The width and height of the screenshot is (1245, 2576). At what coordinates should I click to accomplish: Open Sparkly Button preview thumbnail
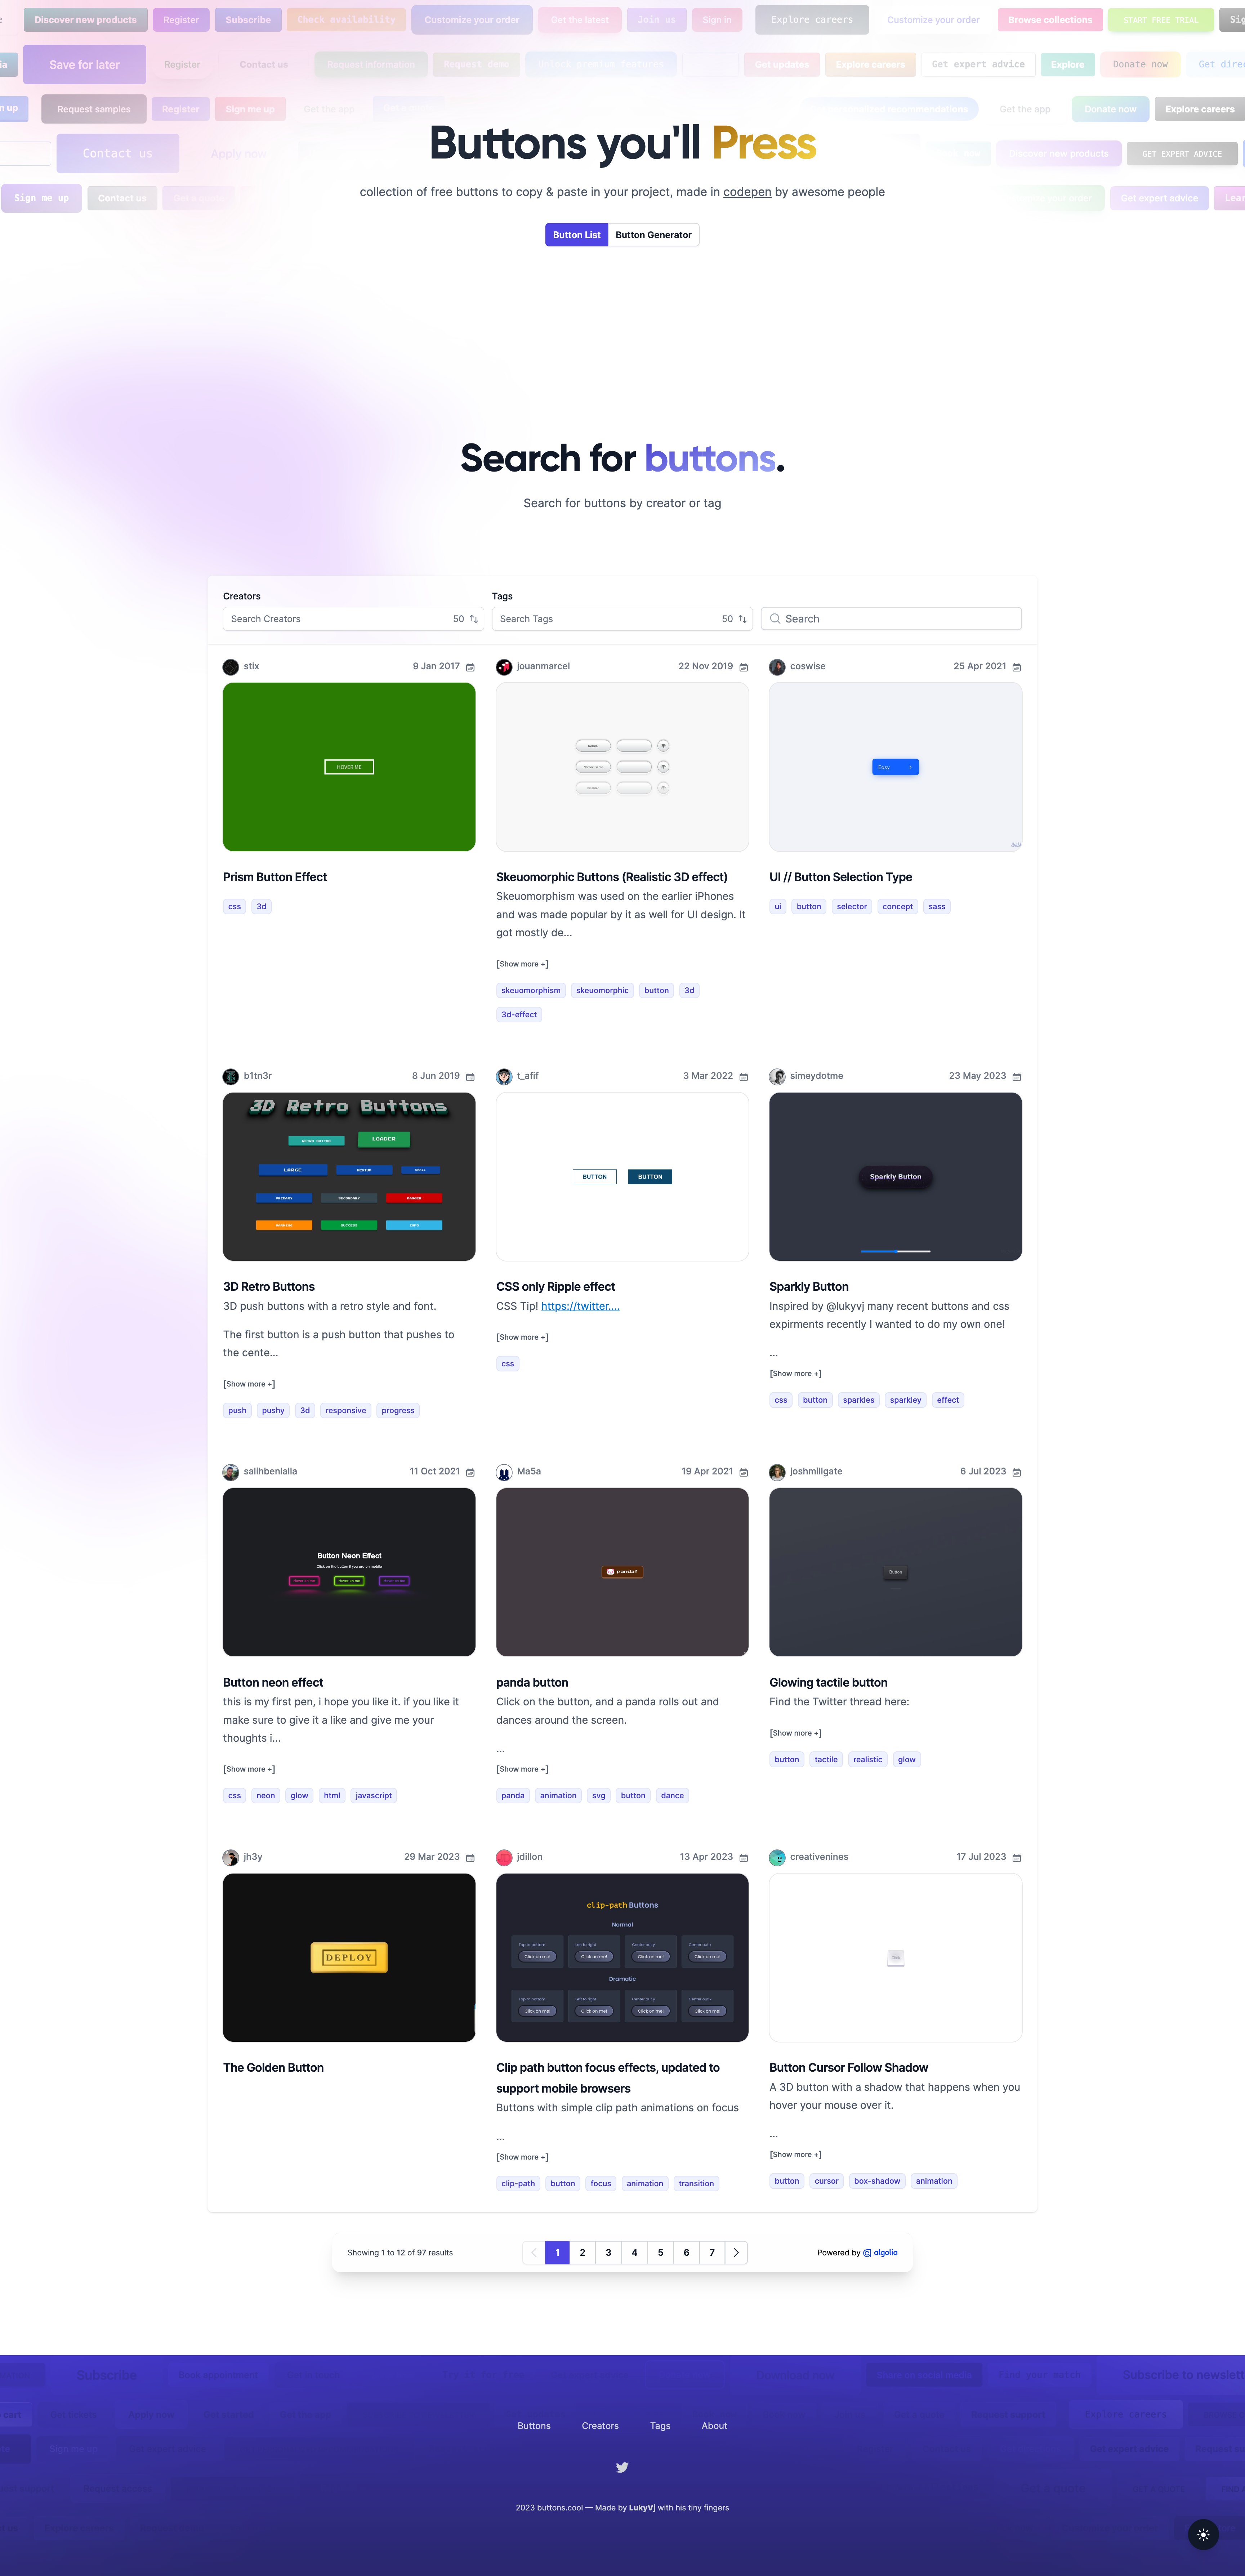pyautogui.click(x=895, y=1177)
